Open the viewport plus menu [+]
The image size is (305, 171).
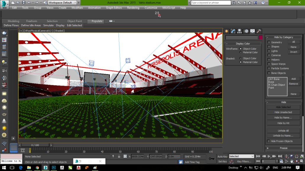pos(21,31)
